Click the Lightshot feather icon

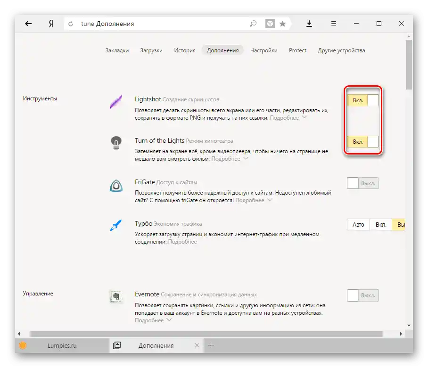[x=116, y=102]
